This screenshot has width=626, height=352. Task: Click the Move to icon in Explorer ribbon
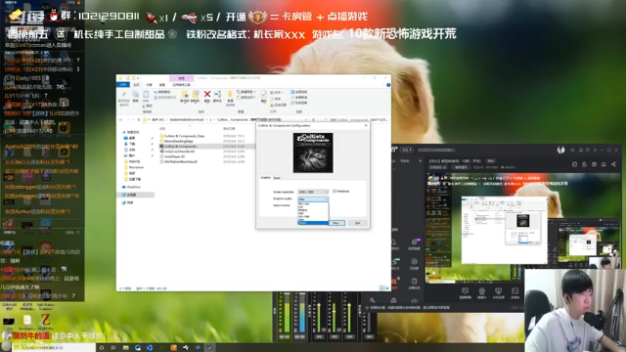(185, 94)
